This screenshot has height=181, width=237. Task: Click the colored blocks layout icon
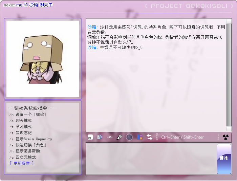pyautogui.click(x=139, y=137)
